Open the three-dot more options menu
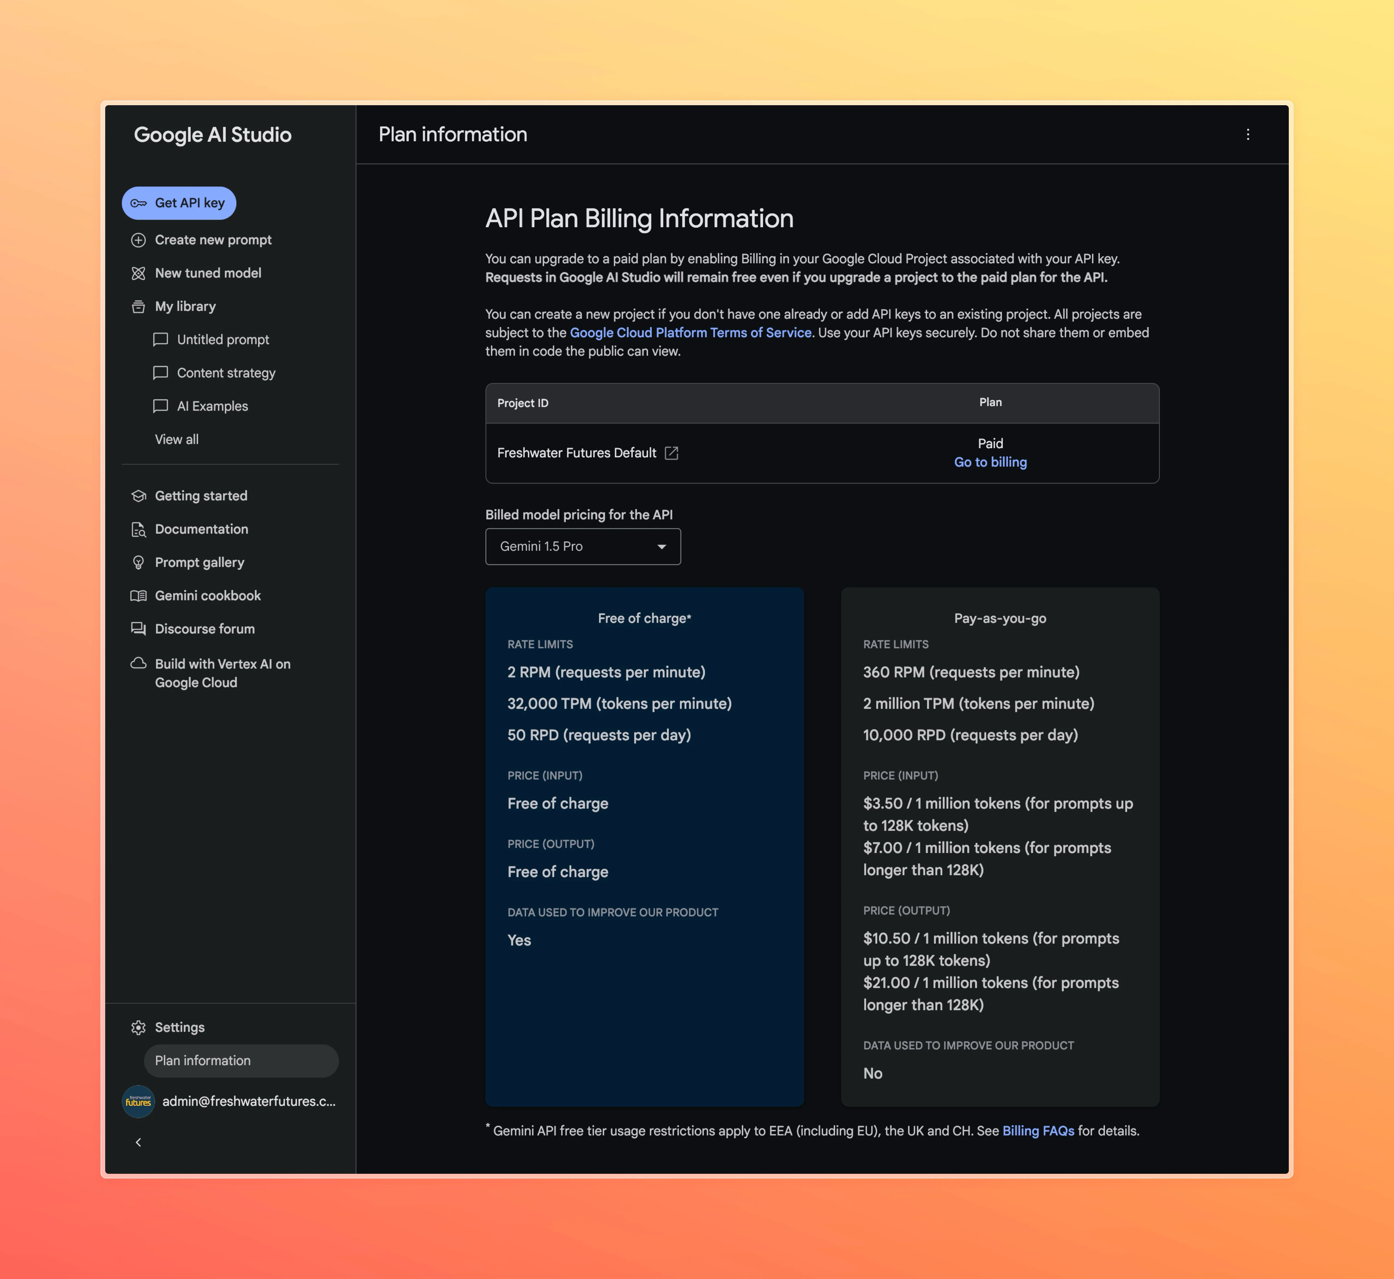 pyautogui.click(x=1248, y=134)
